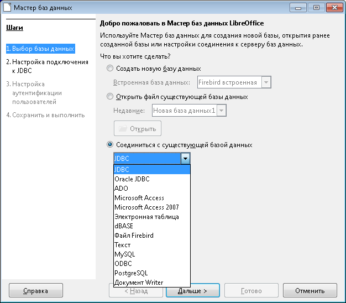The height and width of the screenshot is (303, 346).
Task: Click the document icon in title bar
Action: pos(7,7)
